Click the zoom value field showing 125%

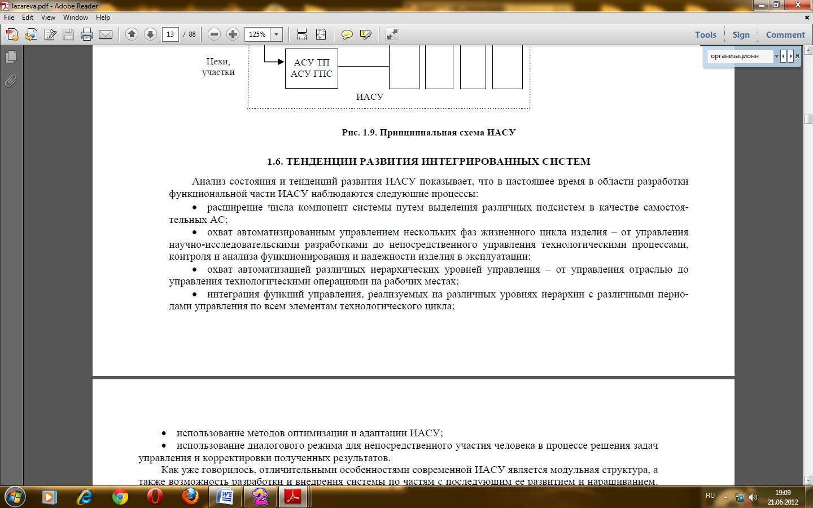[x=257, y=34]
